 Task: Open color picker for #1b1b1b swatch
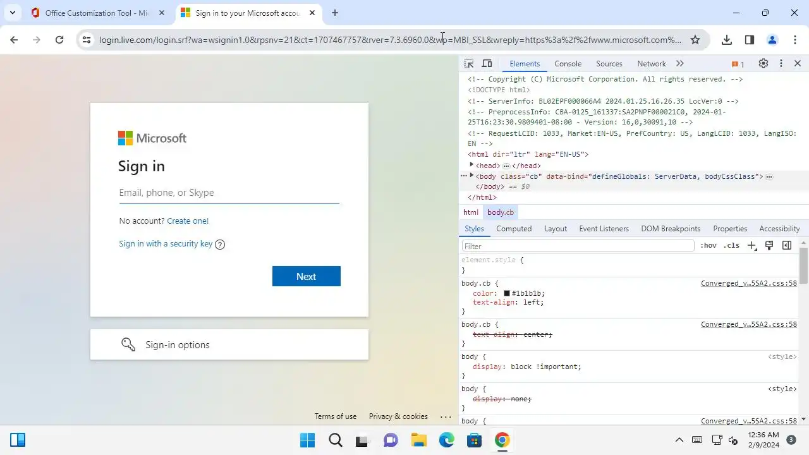pyautogui.click(x=507, y=293)
